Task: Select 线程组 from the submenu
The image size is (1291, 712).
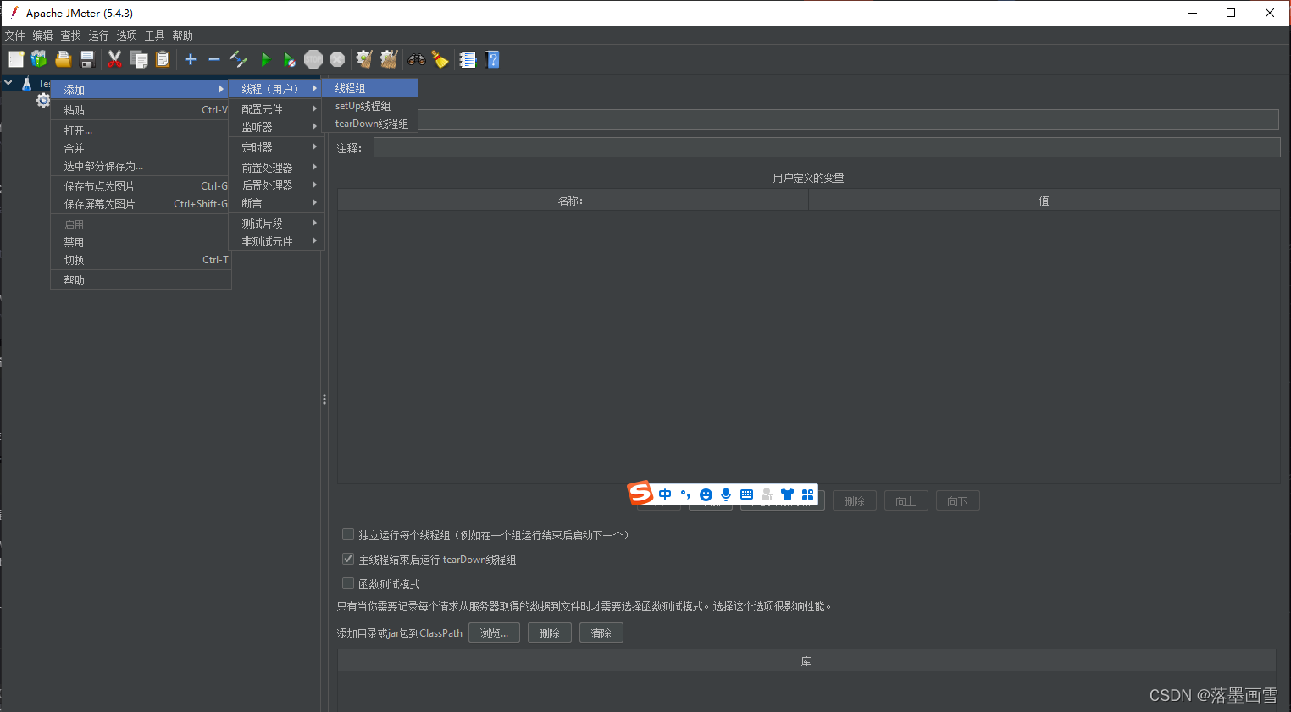Action: click(x=370, y=88)
